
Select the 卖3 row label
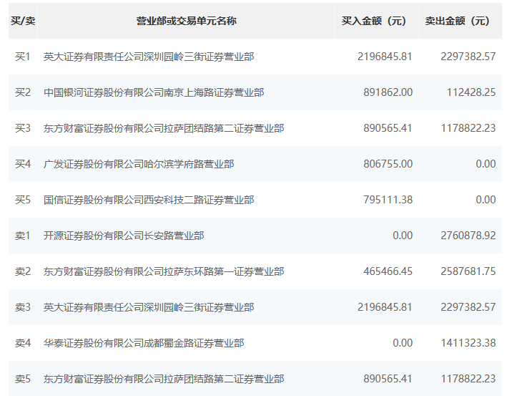click(23, 307)
